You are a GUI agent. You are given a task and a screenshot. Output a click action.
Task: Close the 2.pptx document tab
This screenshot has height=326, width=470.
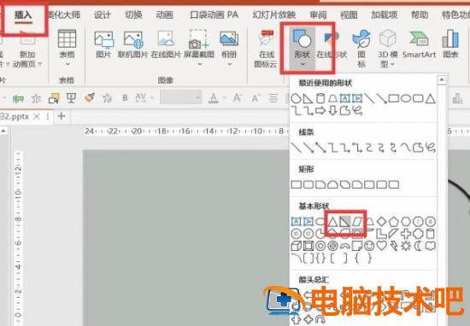(37, 116)
